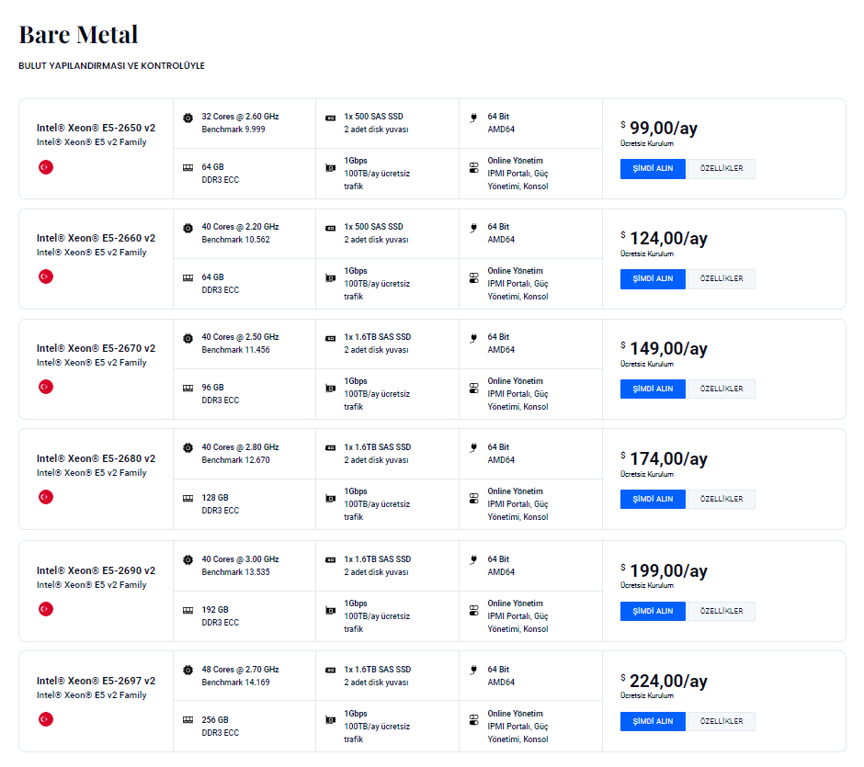Click the $124,00/ay price text
The width and height of the screenshot is (864, 767).
click(x=667, y=239)
